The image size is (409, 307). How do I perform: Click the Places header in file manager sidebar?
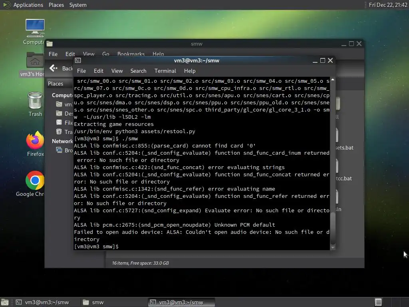(55, 84)
